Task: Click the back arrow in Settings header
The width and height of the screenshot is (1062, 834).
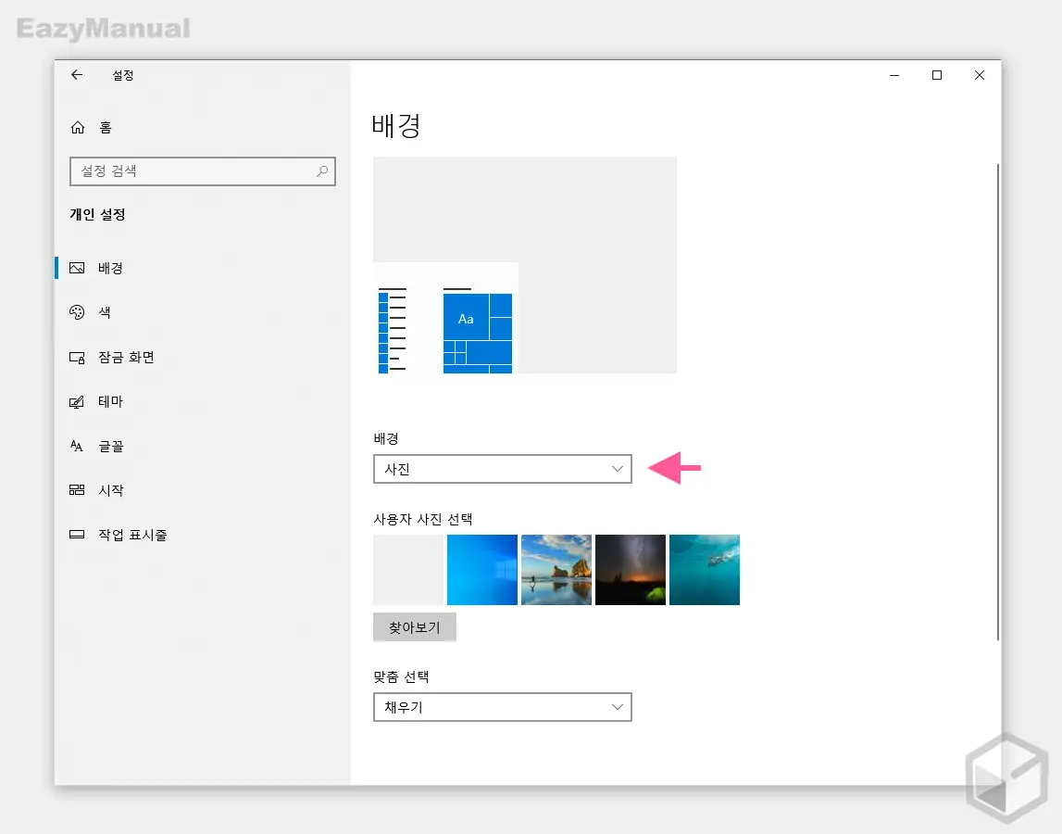Action: (77, 75)
